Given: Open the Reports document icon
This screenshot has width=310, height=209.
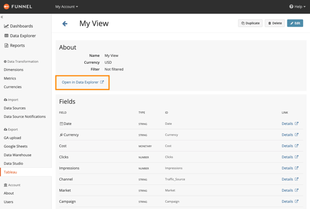Looking at the screenshot, I should click(6, 45).
